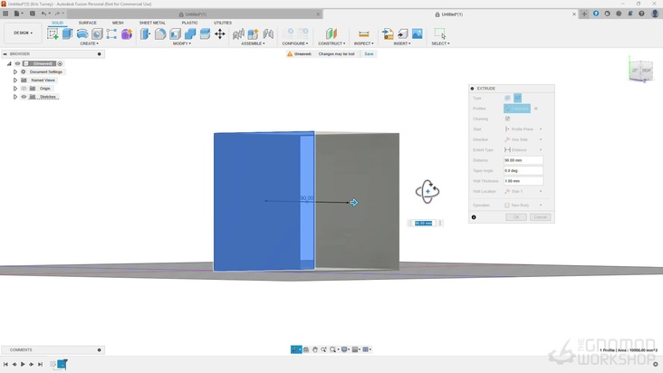Open the Extent Type Distance dropdown
Screen dimensions: 663x373
pyautogui.click(x=524, y=150)
